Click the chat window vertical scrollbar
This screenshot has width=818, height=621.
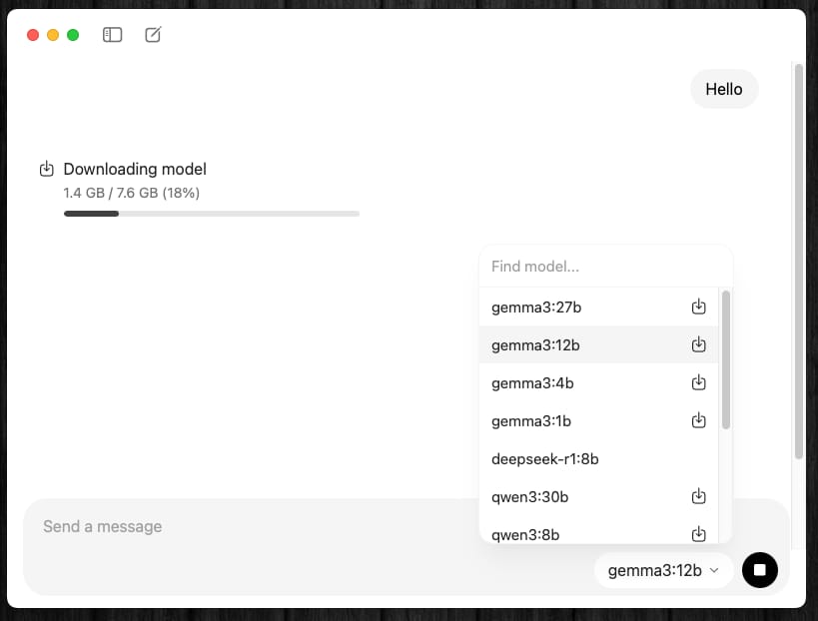pyautogui.click(x=798, y=260)
